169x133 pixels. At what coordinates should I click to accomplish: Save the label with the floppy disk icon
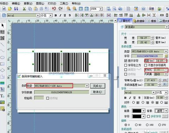(16, 9)
